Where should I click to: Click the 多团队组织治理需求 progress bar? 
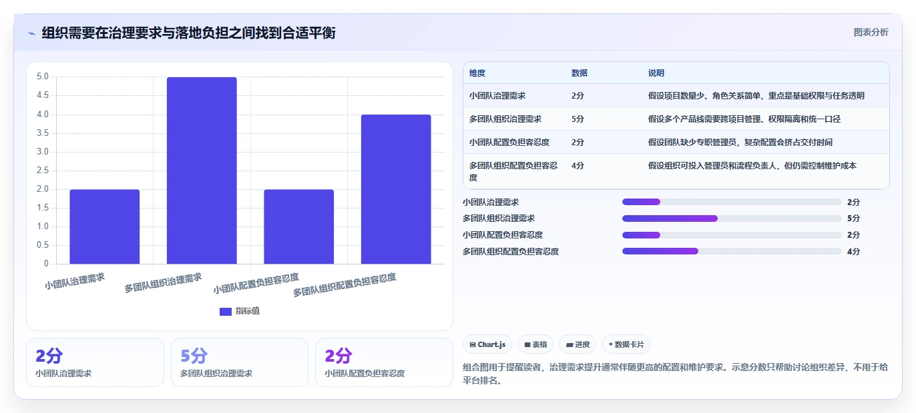coord(732,218)
